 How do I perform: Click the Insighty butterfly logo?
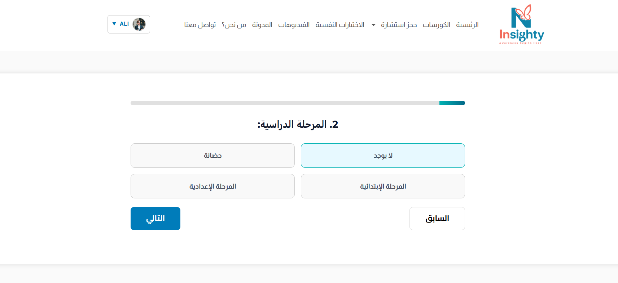[x=521, y=24]
